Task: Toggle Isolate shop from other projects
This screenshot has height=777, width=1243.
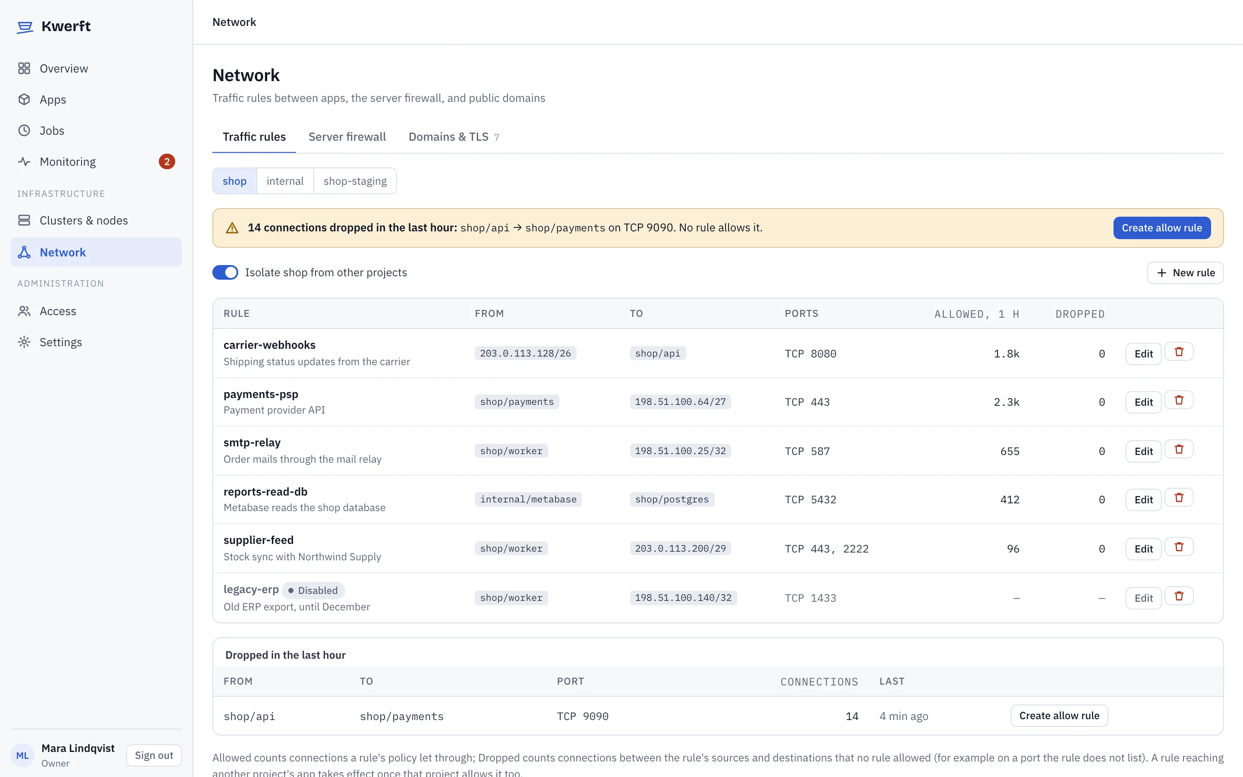Action: [225, 272]
